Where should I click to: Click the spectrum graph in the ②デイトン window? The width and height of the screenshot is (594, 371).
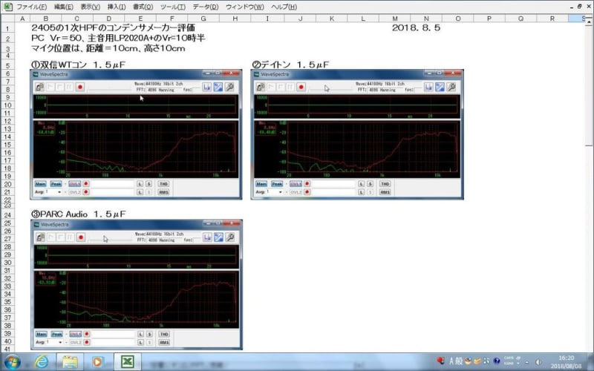point(357,149)
